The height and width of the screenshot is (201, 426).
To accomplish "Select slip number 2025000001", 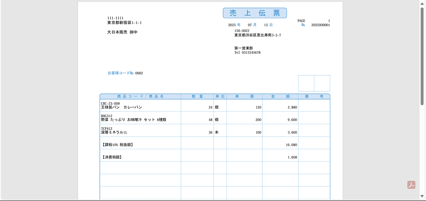I will click(x=320, y=25).
